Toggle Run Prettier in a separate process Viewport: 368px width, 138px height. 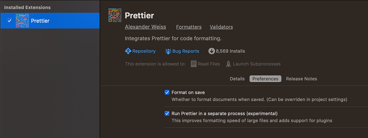point(167,114)
